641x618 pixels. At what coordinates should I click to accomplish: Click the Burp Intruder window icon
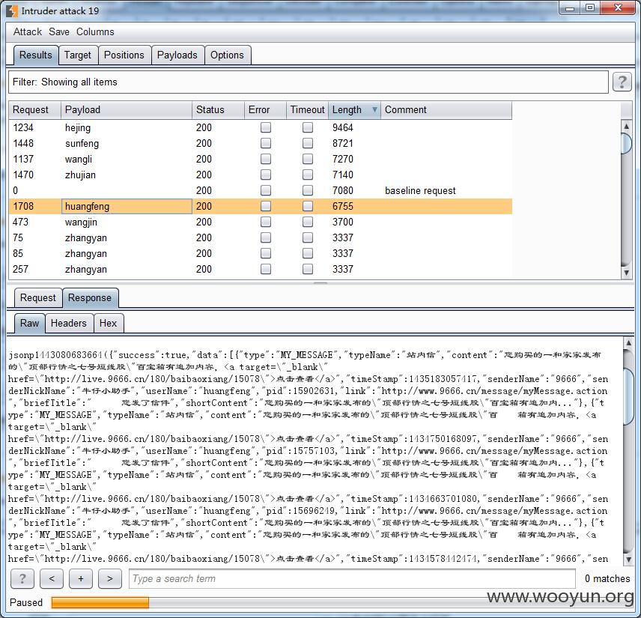pos(12,11)
